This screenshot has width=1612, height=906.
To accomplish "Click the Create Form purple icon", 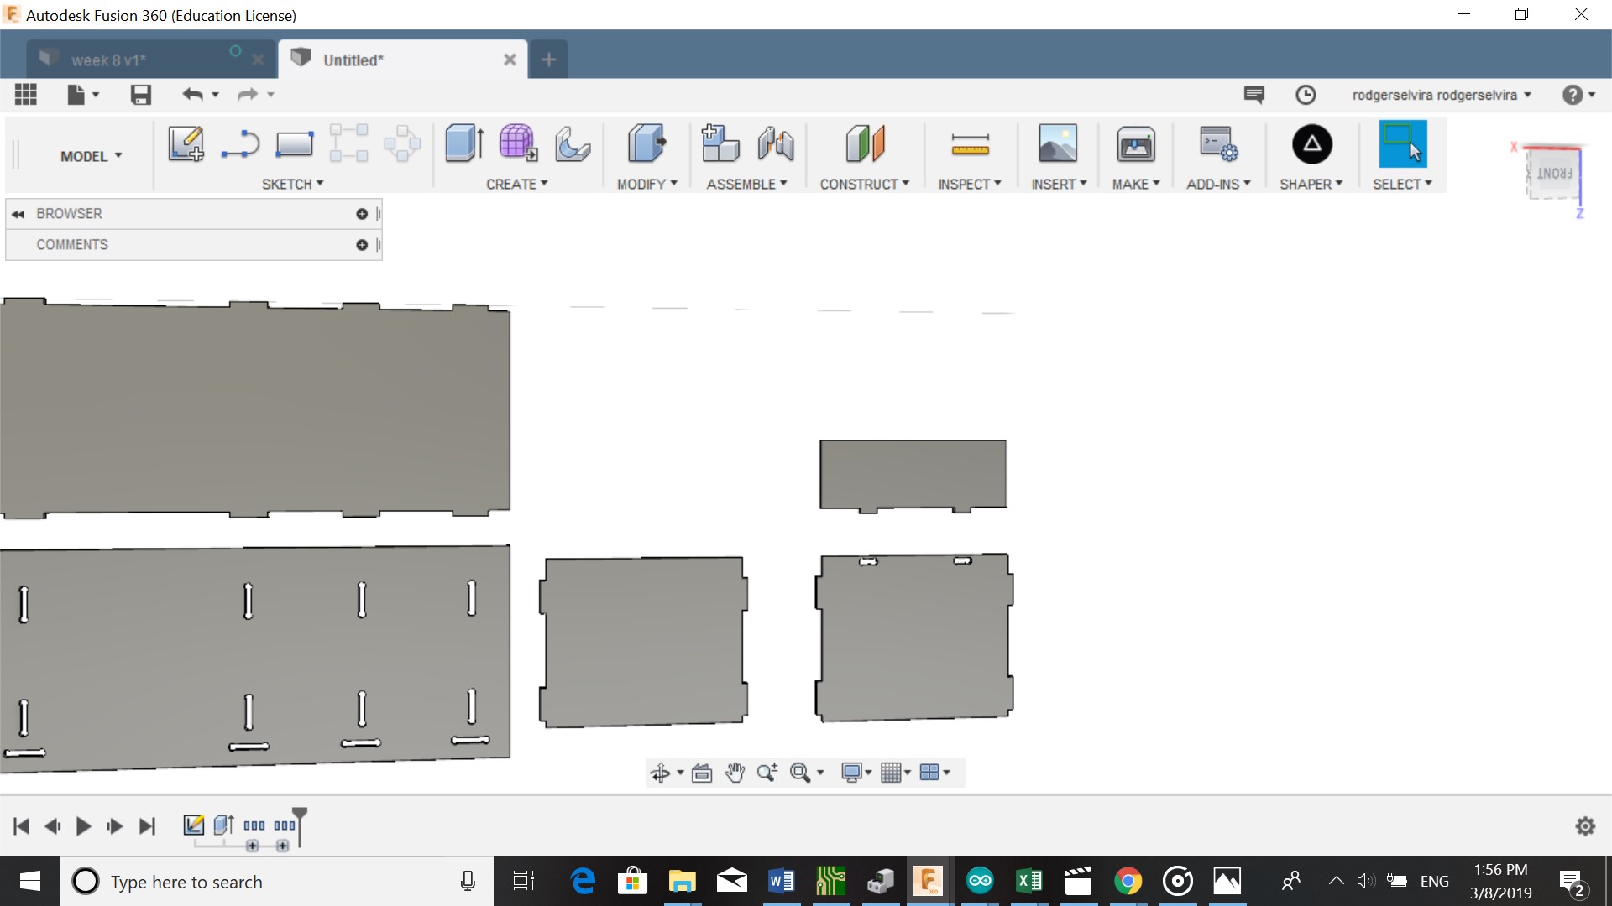I will tap(517, 144).
